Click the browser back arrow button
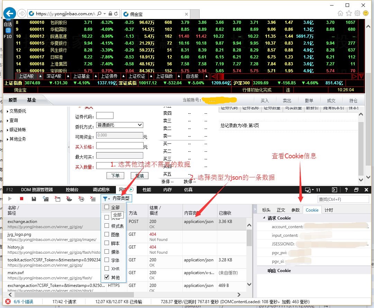This screenshot has width=374, height=308. [10, 13]
